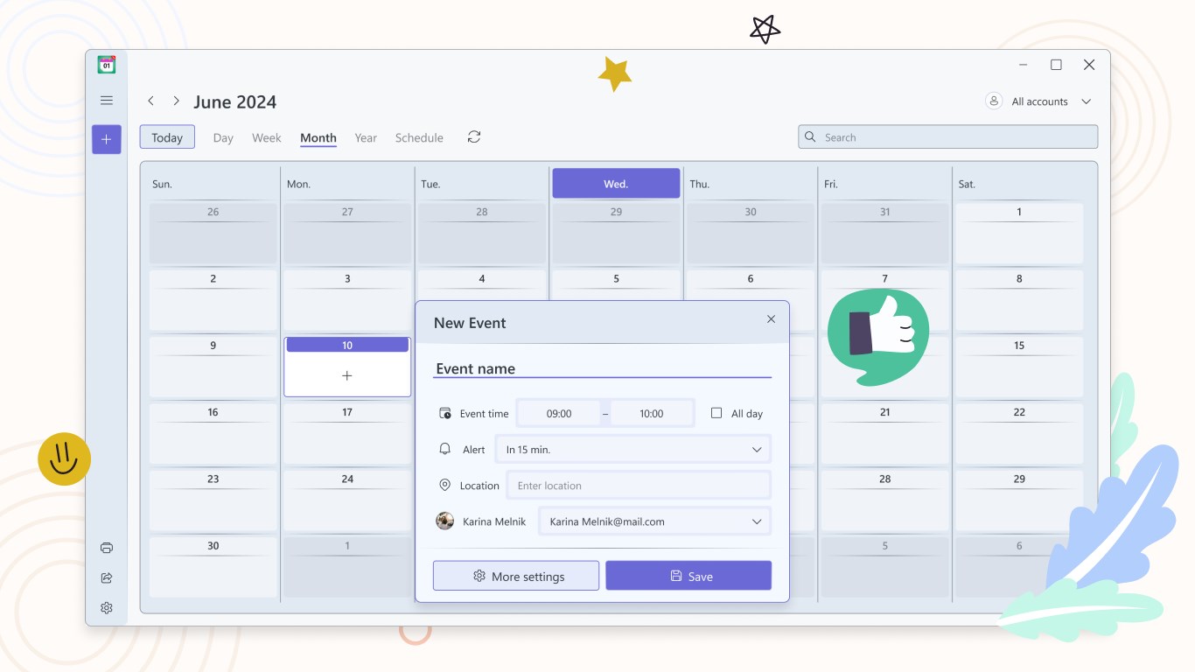Viewport: 1195px width, 672px height.
Task: Select the Month view tab
Action: pyautogui.click(x=318, y=137)
